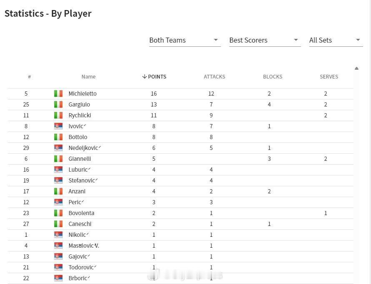Sort table by ATTACKS column
The width and height of the screenshot is (371, 284).
(x=214, y=77)
